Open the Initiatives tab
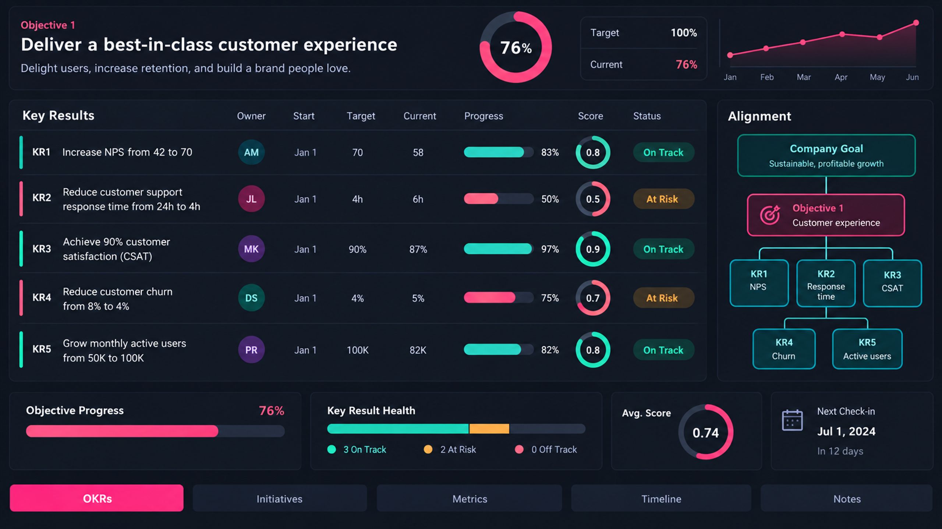 pyautogui.click(x=280, y=498)
